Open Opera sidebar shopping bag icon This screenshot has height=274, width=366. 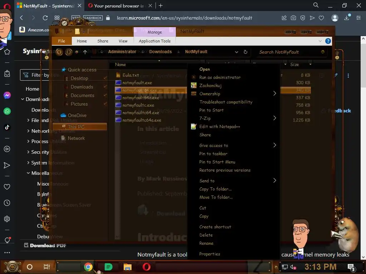click(x=7, y=73)
